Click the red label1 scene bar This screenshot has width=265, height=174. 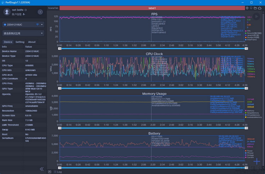point(152,8)
